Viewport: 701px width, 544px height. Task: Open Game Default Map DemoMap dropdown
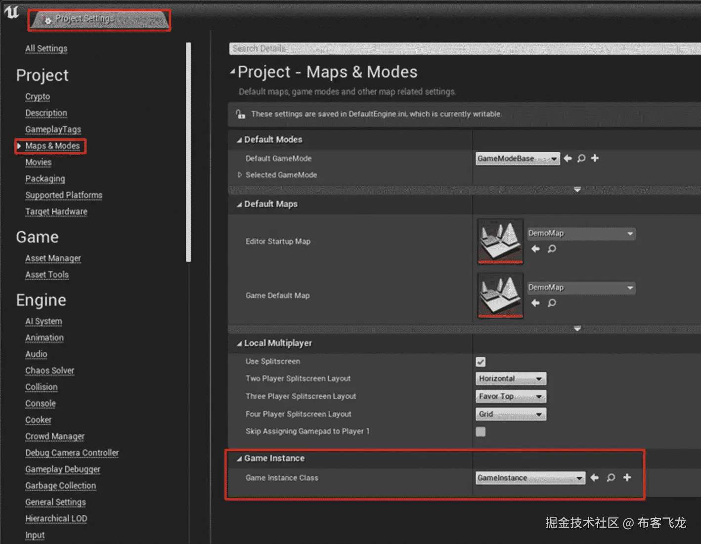581,288
